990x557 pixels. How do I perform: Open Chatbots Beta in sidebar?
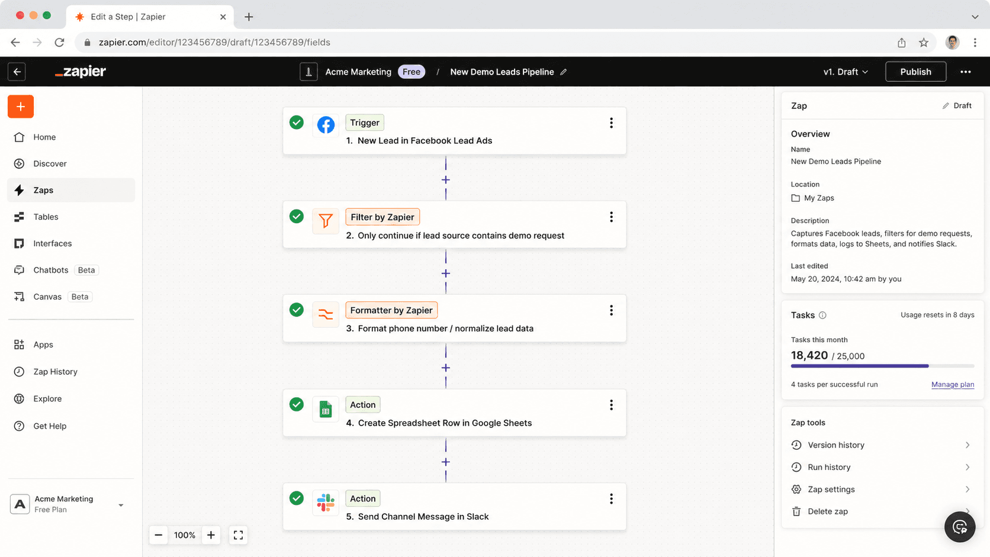[x=71, y=270]
